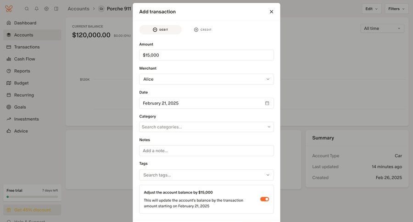Click the butterfly app logo

(x=9, y=9)
